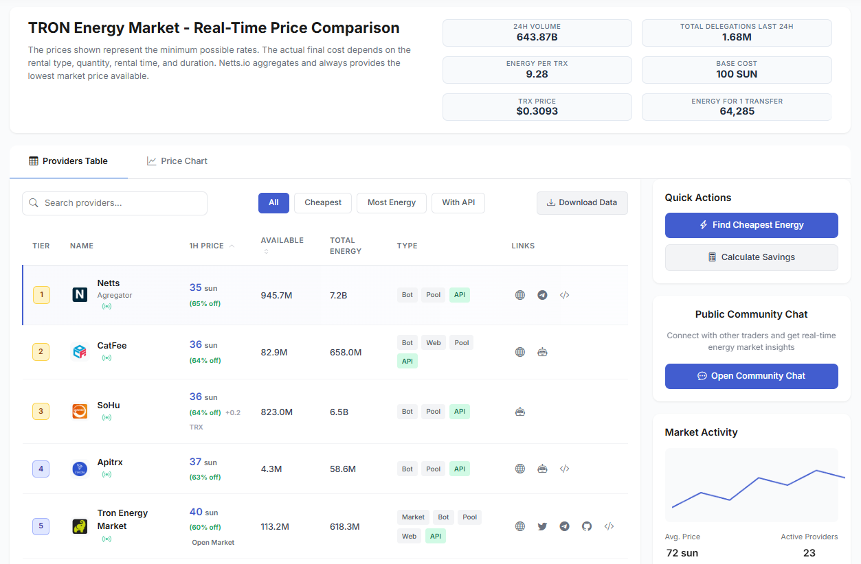Select the Providers Table tab
861x564 pixels.
coord(69,161)
